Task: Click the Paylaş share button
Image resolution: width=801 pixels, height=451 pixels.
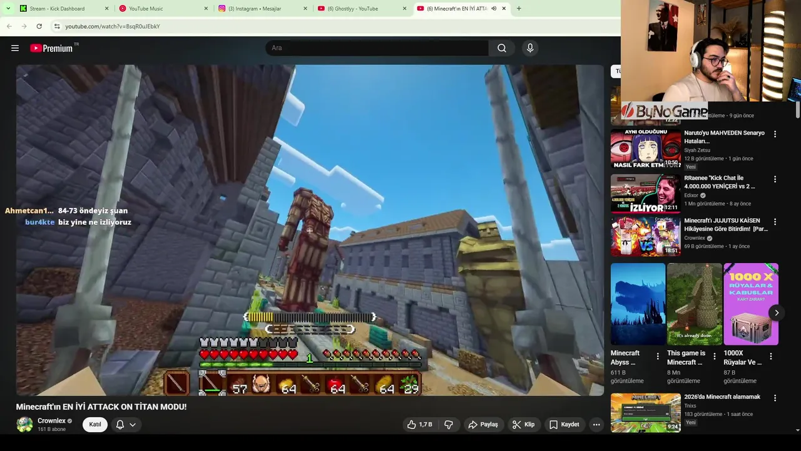Action: pos(483,425)
